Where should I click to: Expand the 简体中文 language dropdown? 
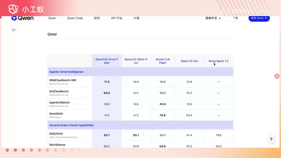pyautogui.click(x=213, y=18)
